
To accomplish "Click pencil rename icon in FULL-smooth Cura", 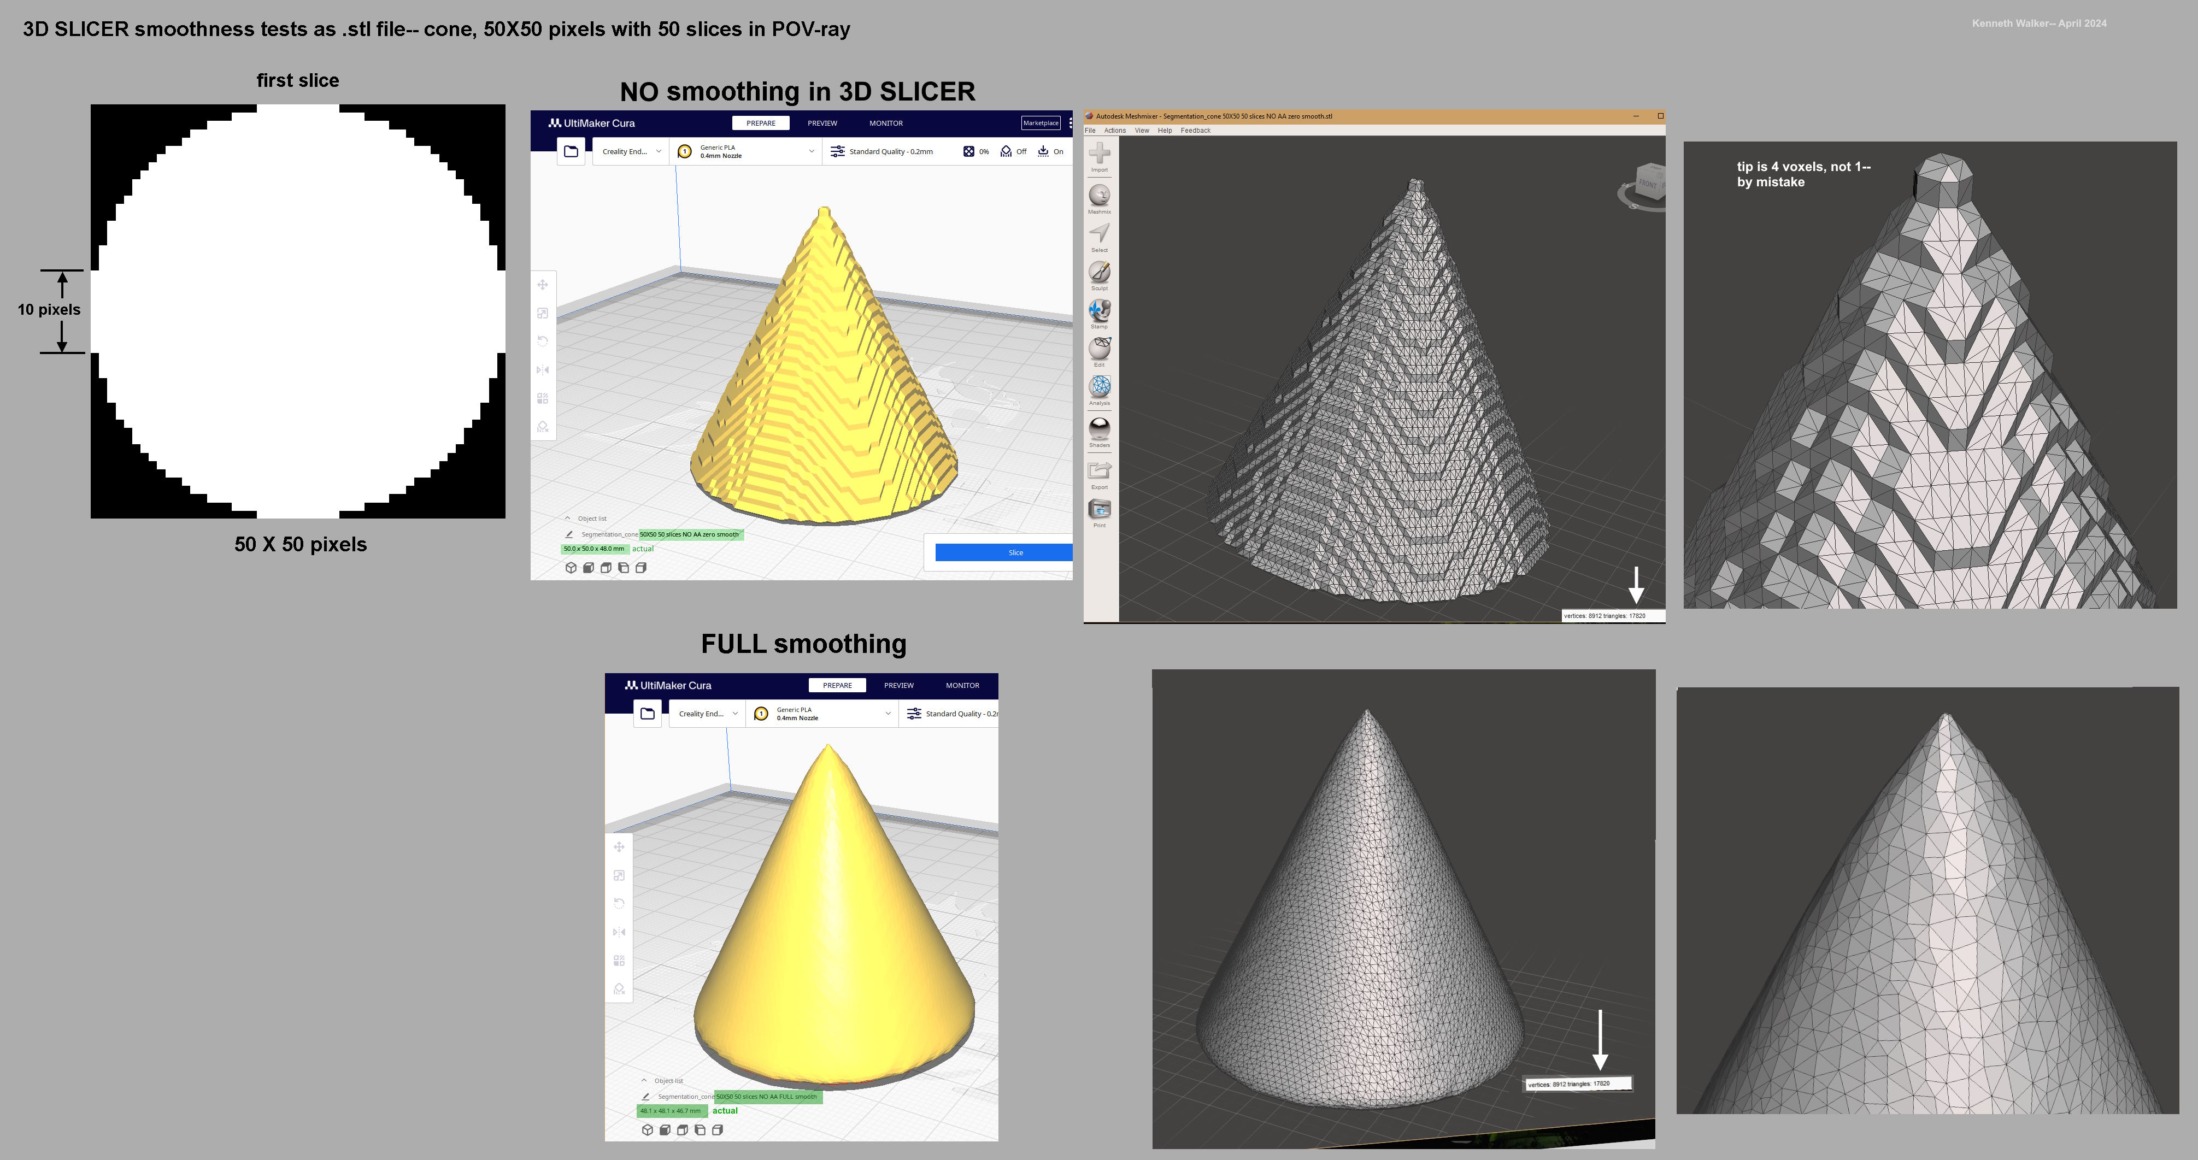I will [646, 1097].
